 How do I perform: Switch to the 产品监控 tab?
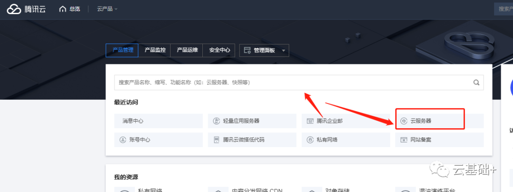[x=155, y=51]
